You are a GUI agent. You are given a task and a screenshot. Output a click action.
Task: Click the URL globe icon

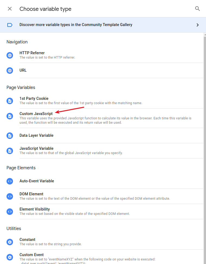(10, 71)
